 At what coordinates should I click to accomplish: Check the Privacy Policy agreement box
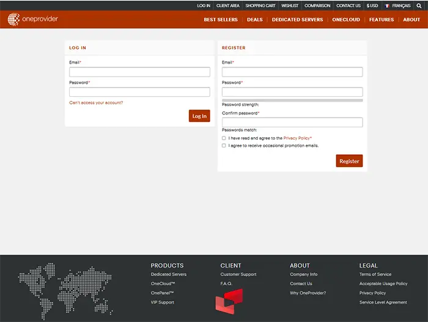[224, 138]
